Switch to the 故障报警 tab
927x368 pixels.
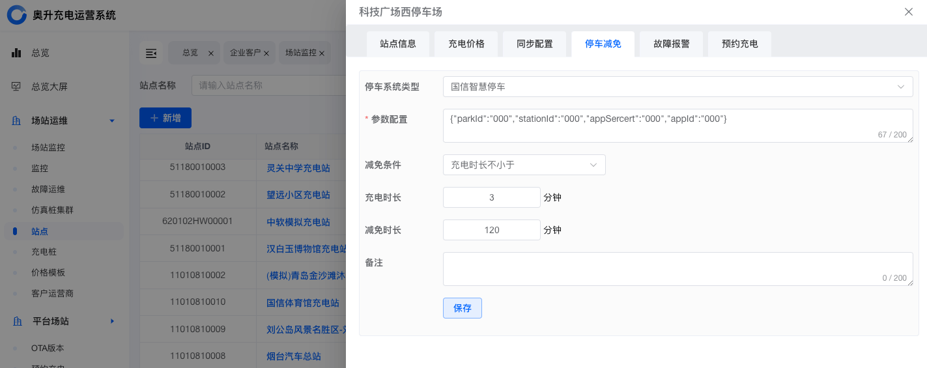point(671,44)
